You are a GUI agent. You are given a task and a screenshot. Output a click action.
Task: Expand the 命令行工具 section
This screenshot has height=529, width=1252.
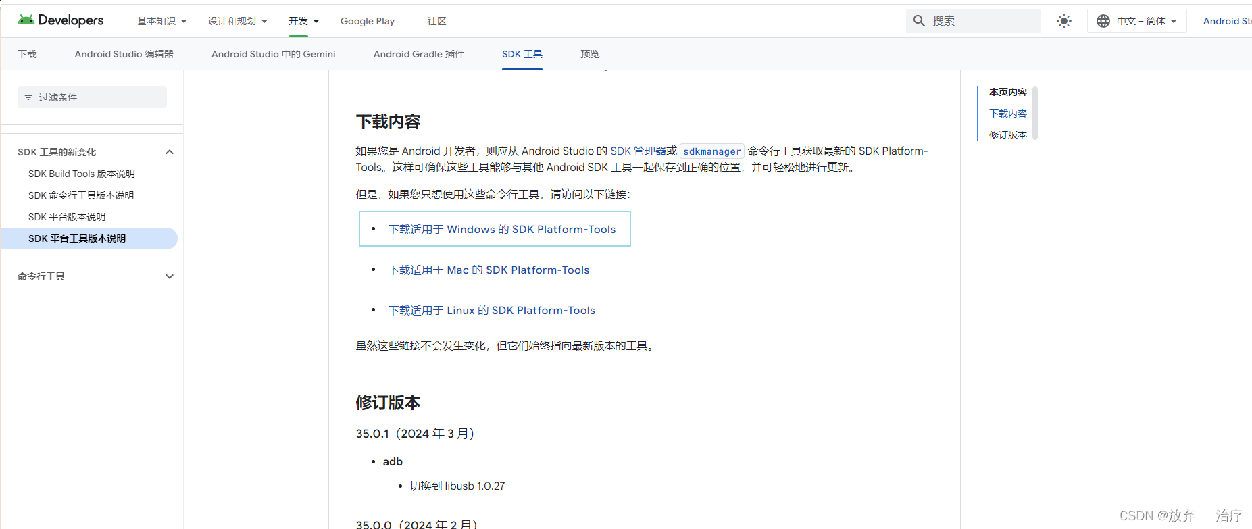coord(170,276)
